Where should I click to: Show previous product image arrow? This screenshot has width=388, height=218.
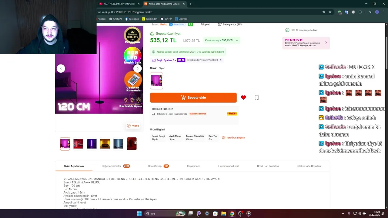tap(61, 68)
